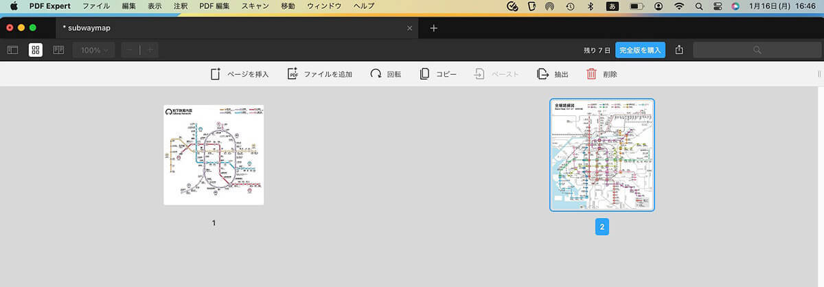Image resolution: width=824 pixels, height=287 pixels.
Task: Click the AirPlay-style menu bar icon
Action: point(550,6)
